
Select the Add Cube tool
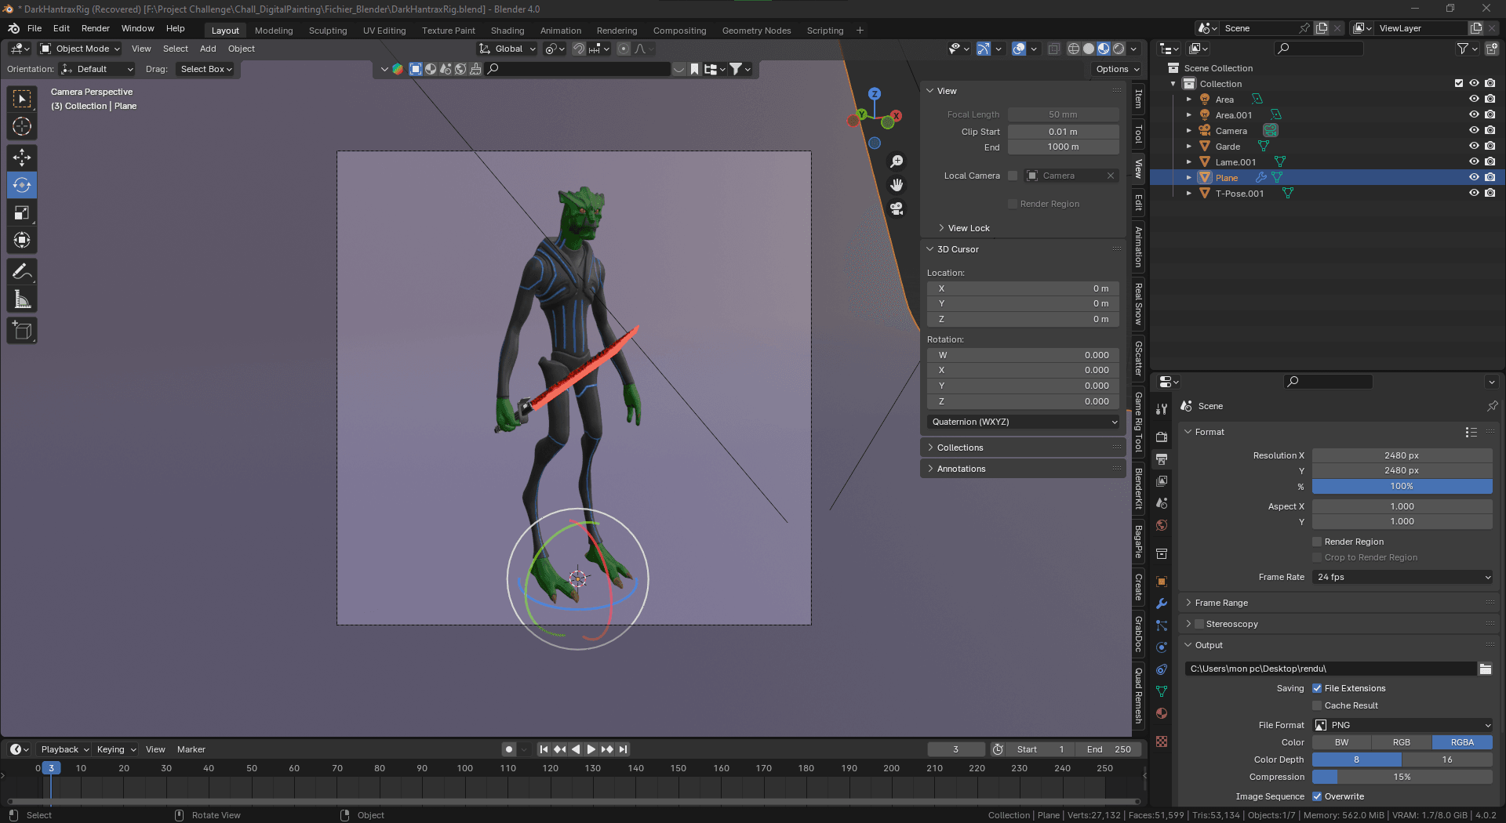tap(22, 331)
